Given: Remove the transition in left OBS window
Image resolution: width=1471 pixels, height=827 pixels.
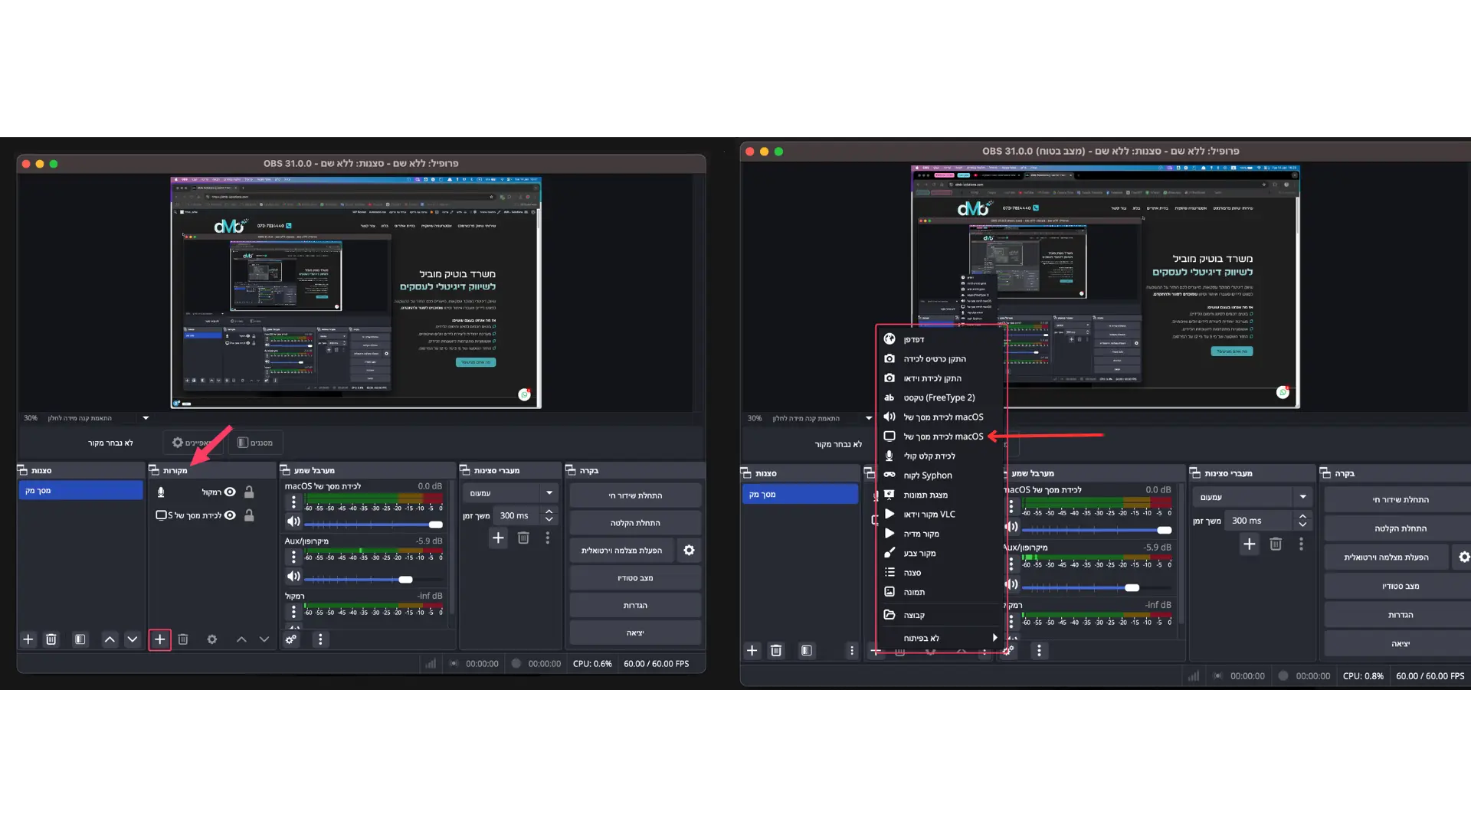Looking at the screenshot, I should [x=523, y=538].
